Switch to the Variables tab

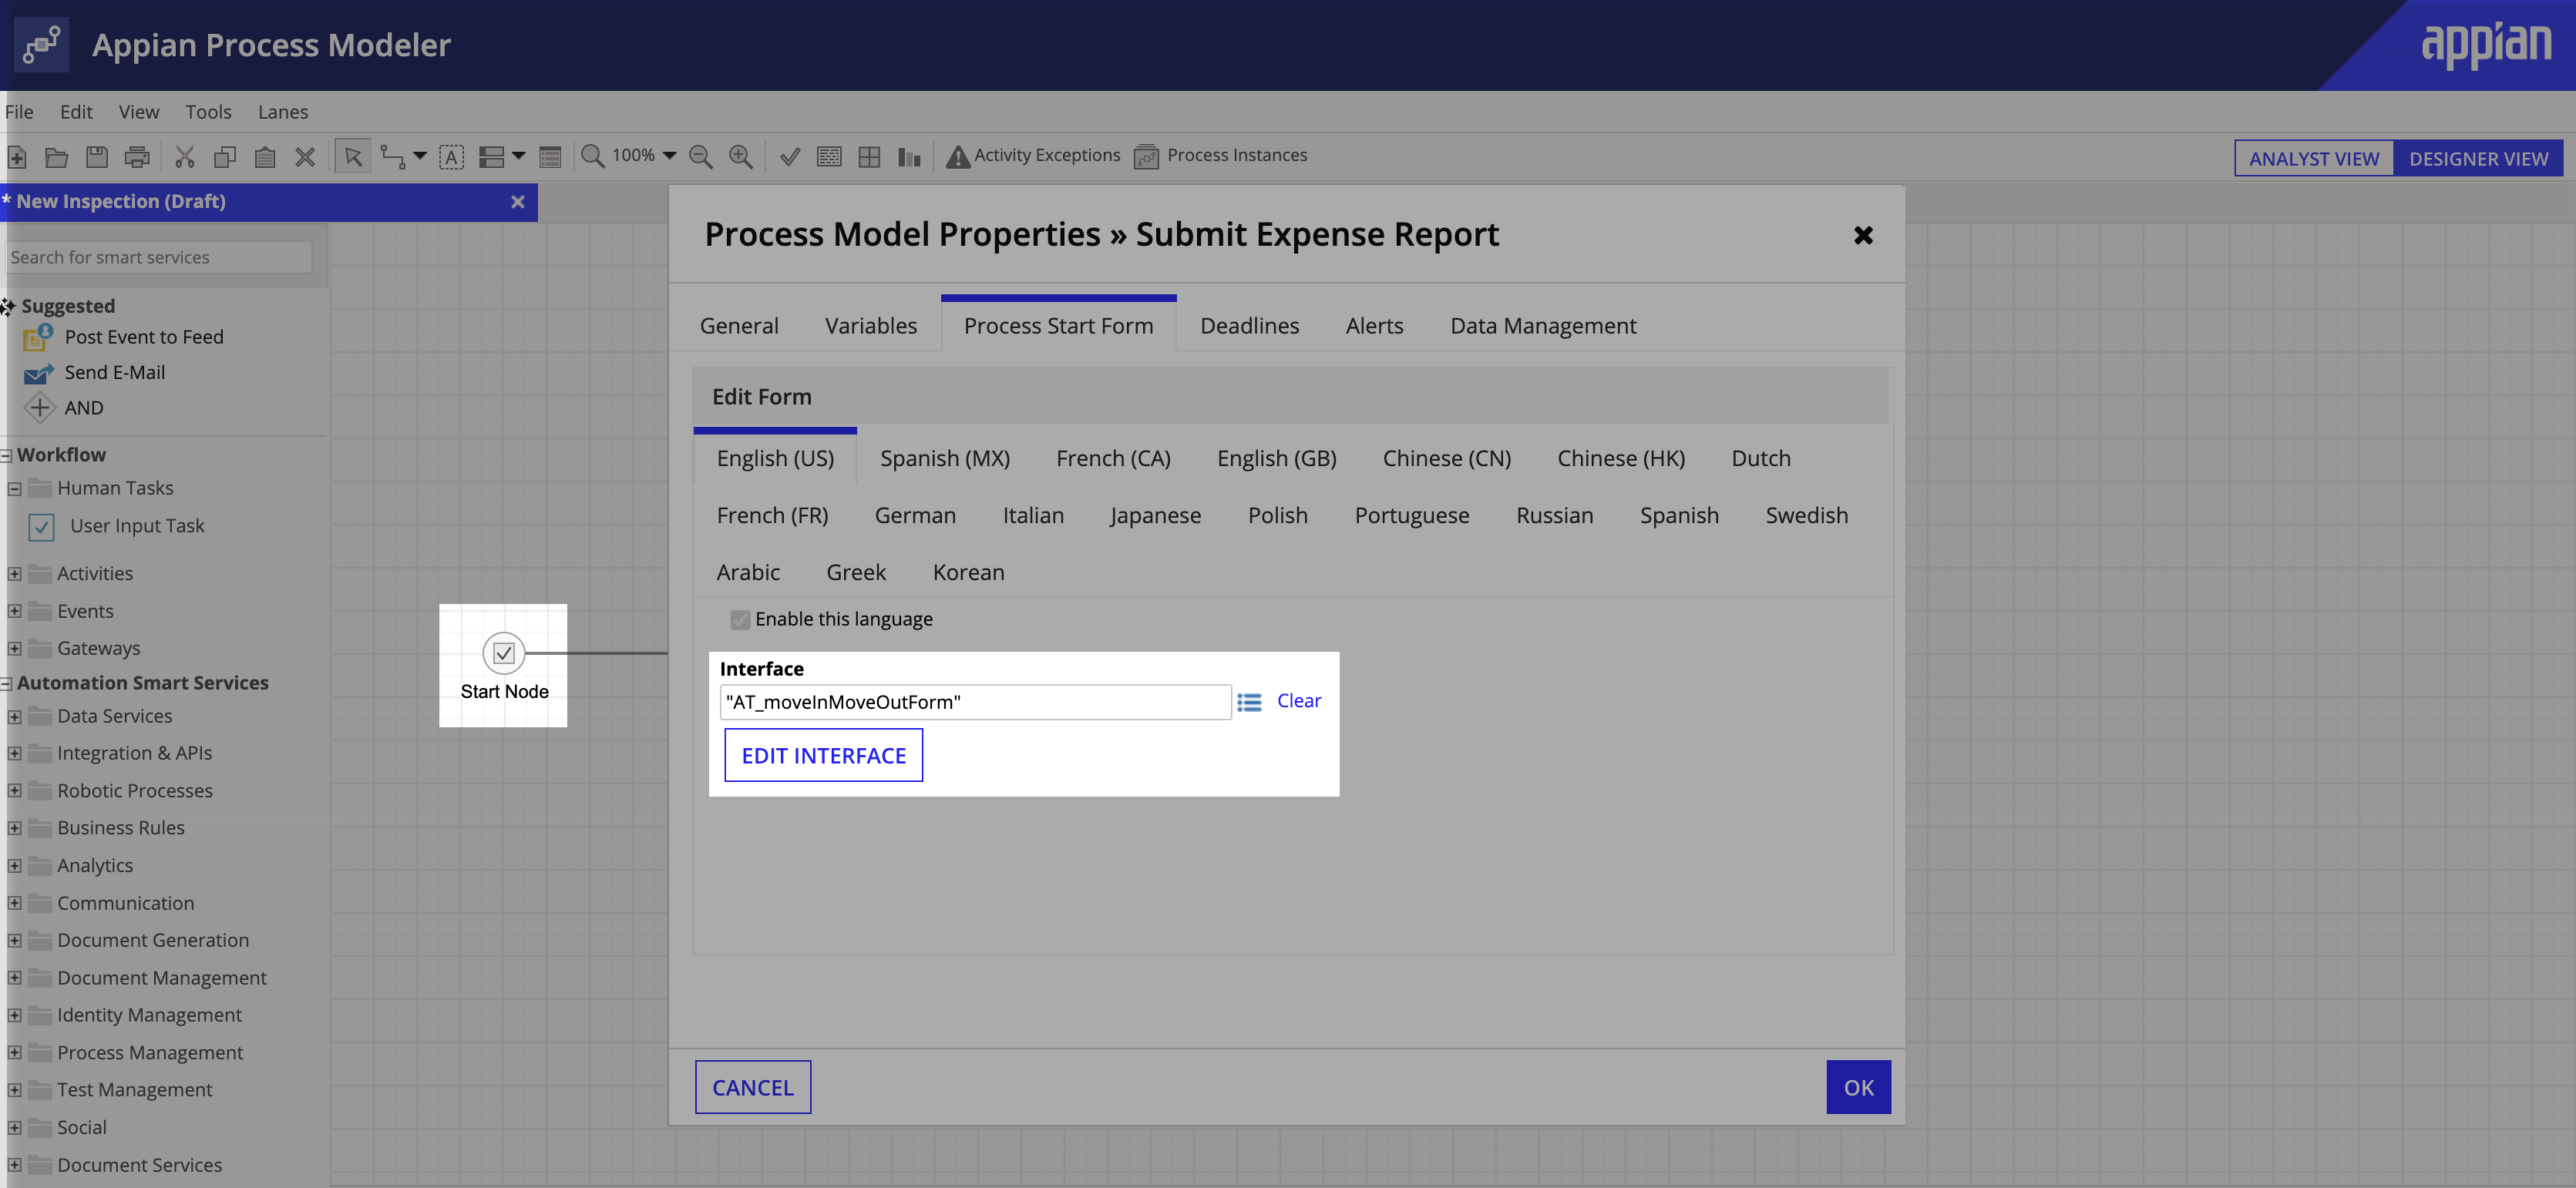coord(871,326)
